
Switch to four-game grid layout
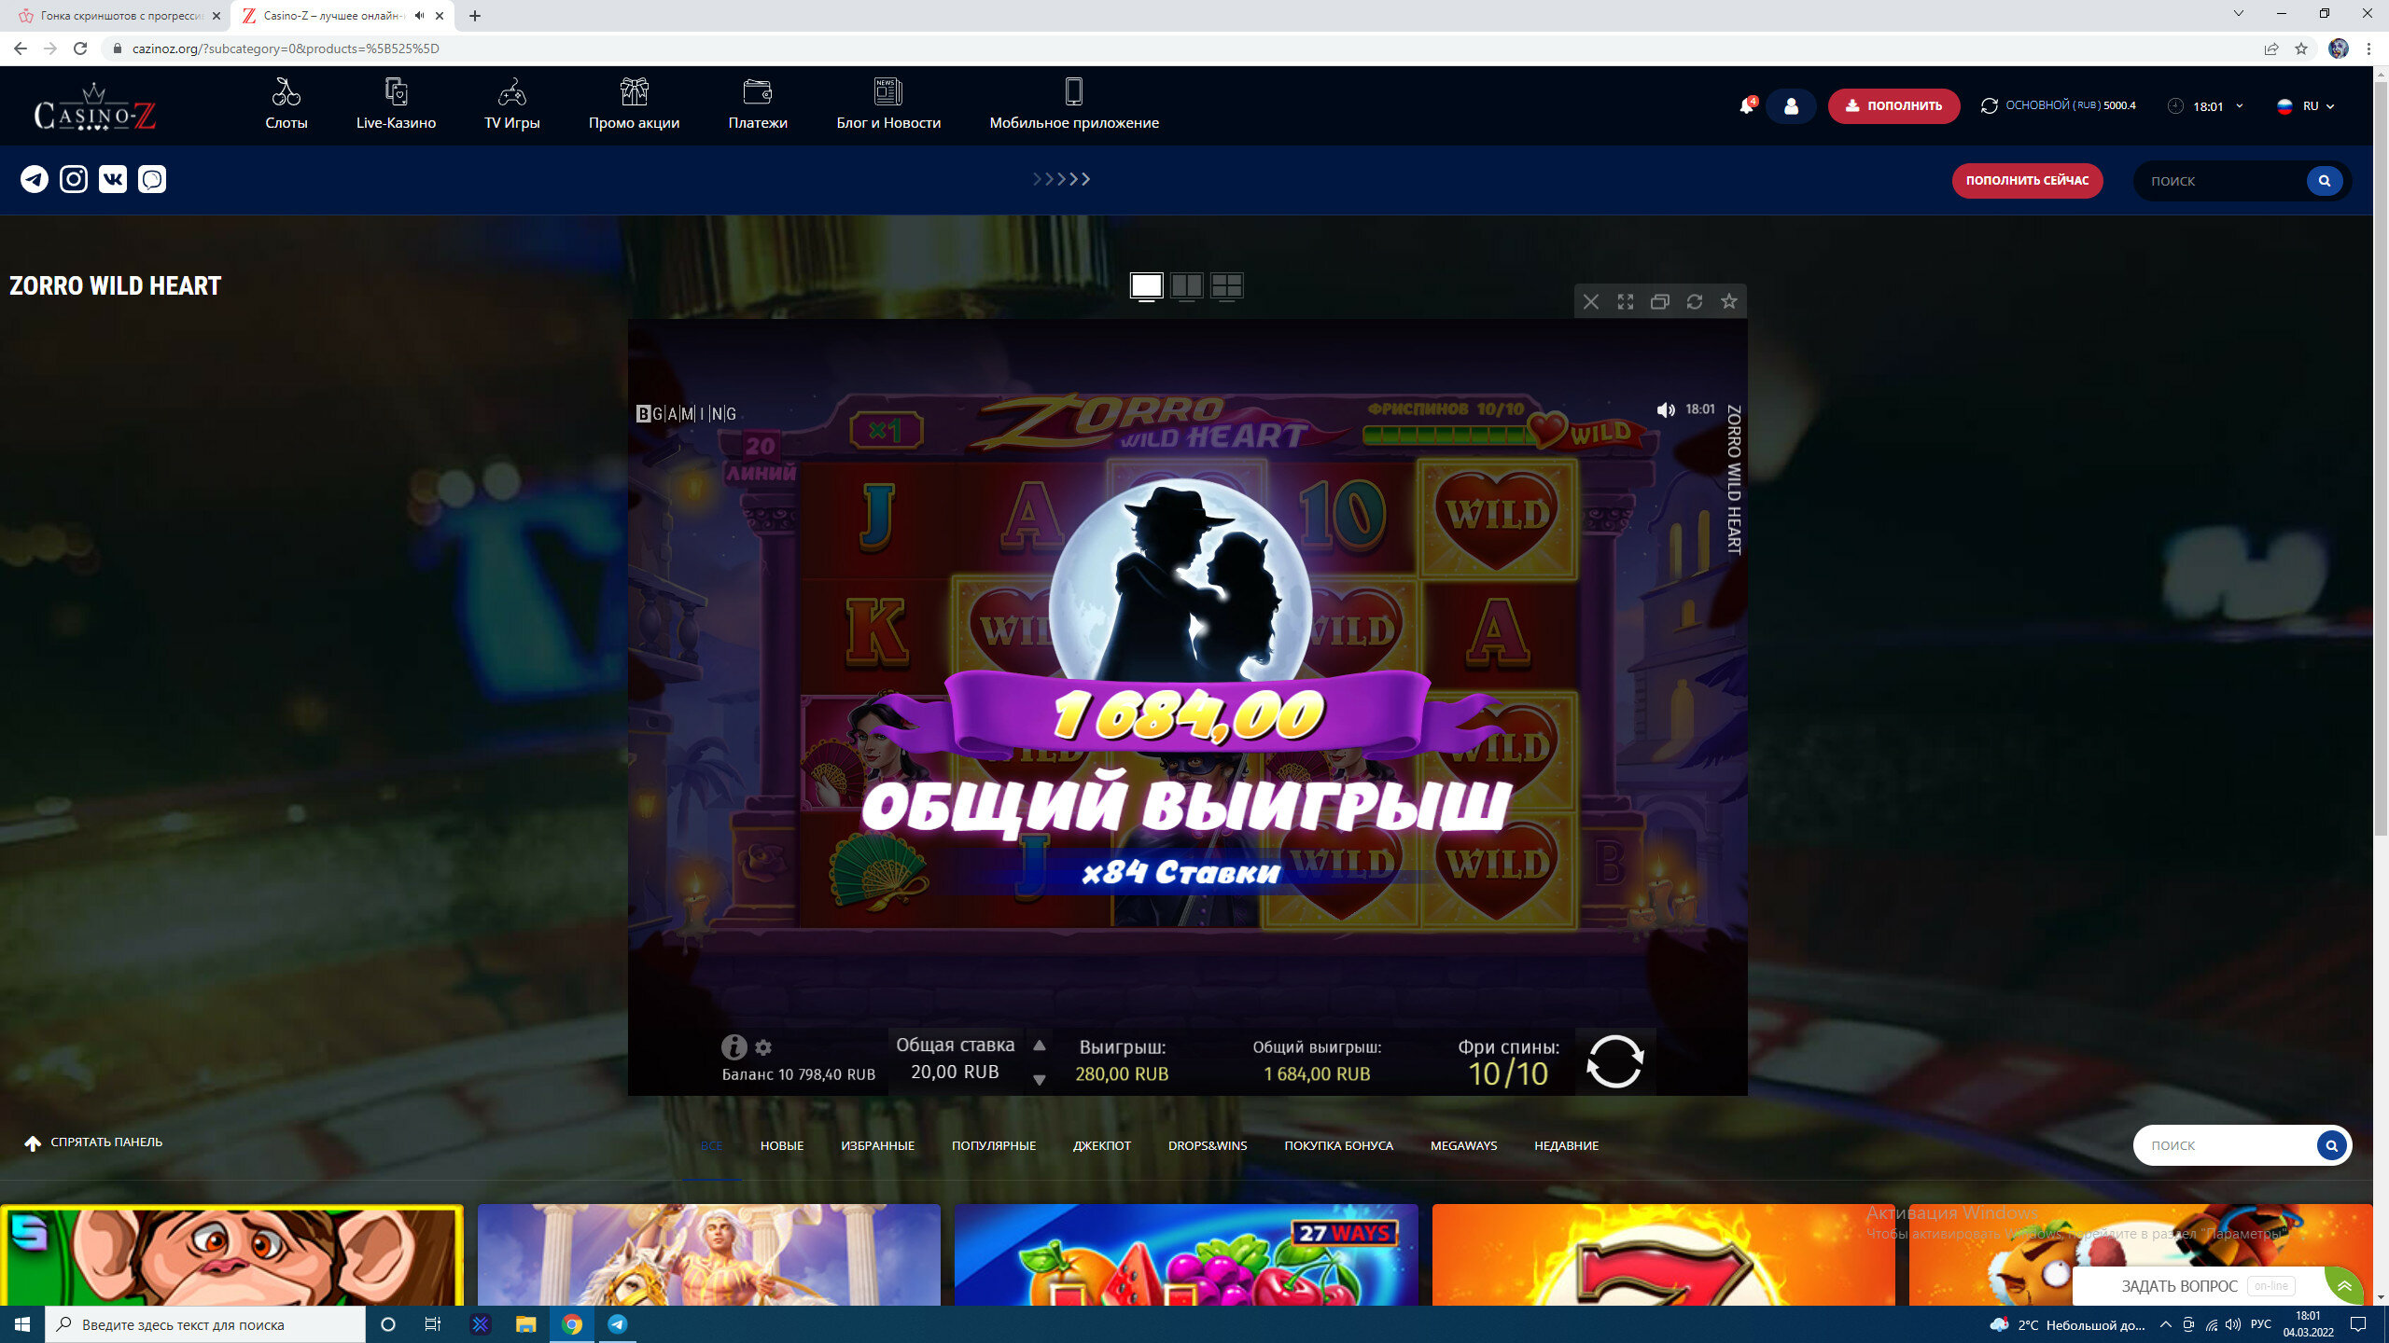1226,285
